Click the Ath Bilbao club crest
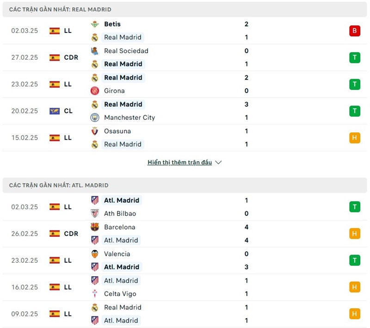This screenshot has height=328, width=370. tap(95, 214)
